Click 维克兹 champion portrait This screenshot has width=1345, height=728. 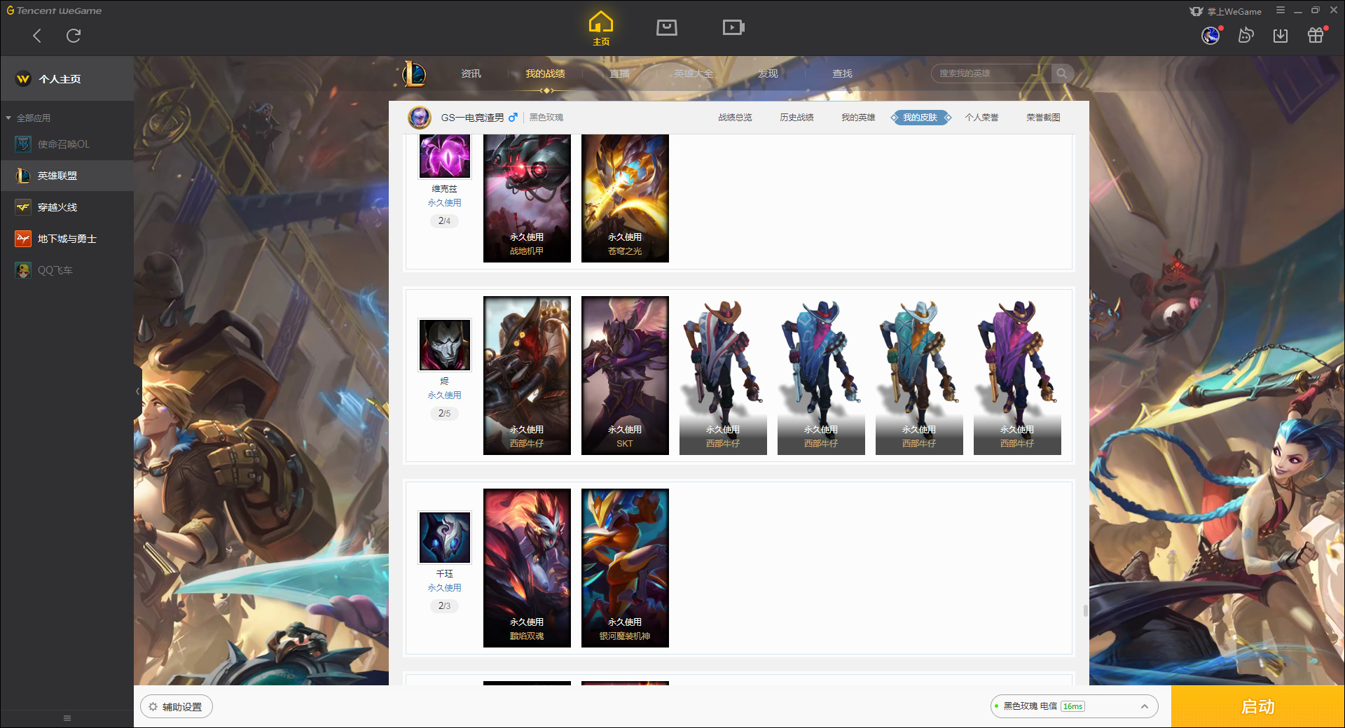coord(444,156)
